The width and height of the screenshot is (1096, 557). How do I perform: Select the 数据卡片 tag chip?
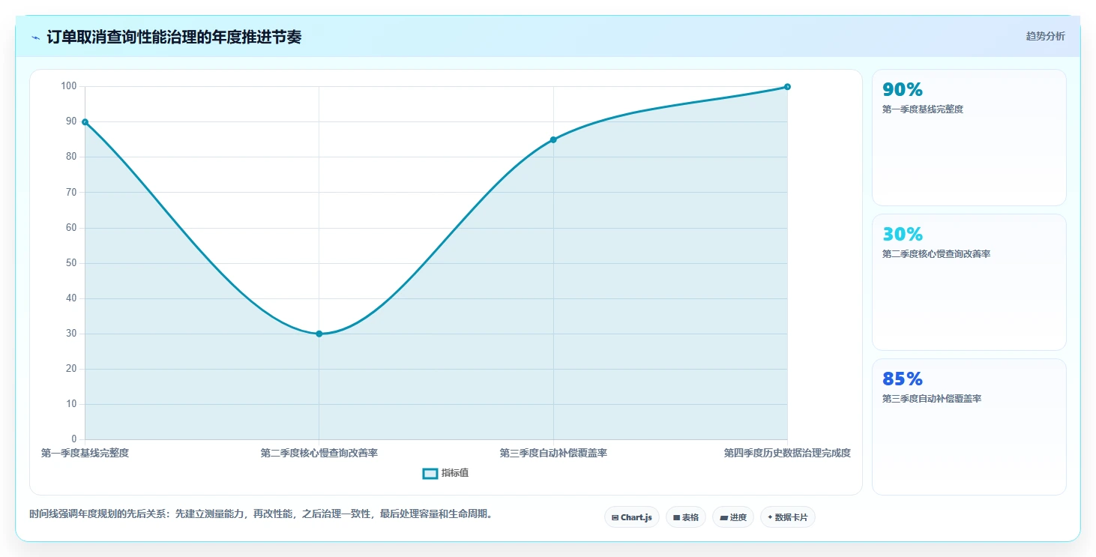787,517
